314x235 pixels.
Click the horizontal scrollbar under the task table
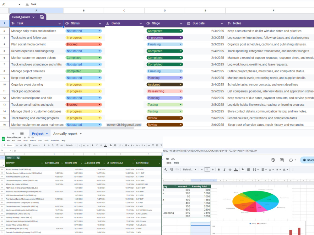coord(72,128)
